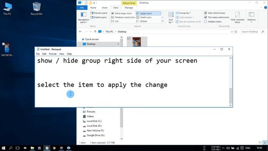Toggle the Details pane in Explorer
This screenshot has width=268, height=151.
(x=98, y=17)
